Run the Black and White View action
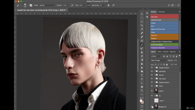The image size is (195, 110). (164, 29)
